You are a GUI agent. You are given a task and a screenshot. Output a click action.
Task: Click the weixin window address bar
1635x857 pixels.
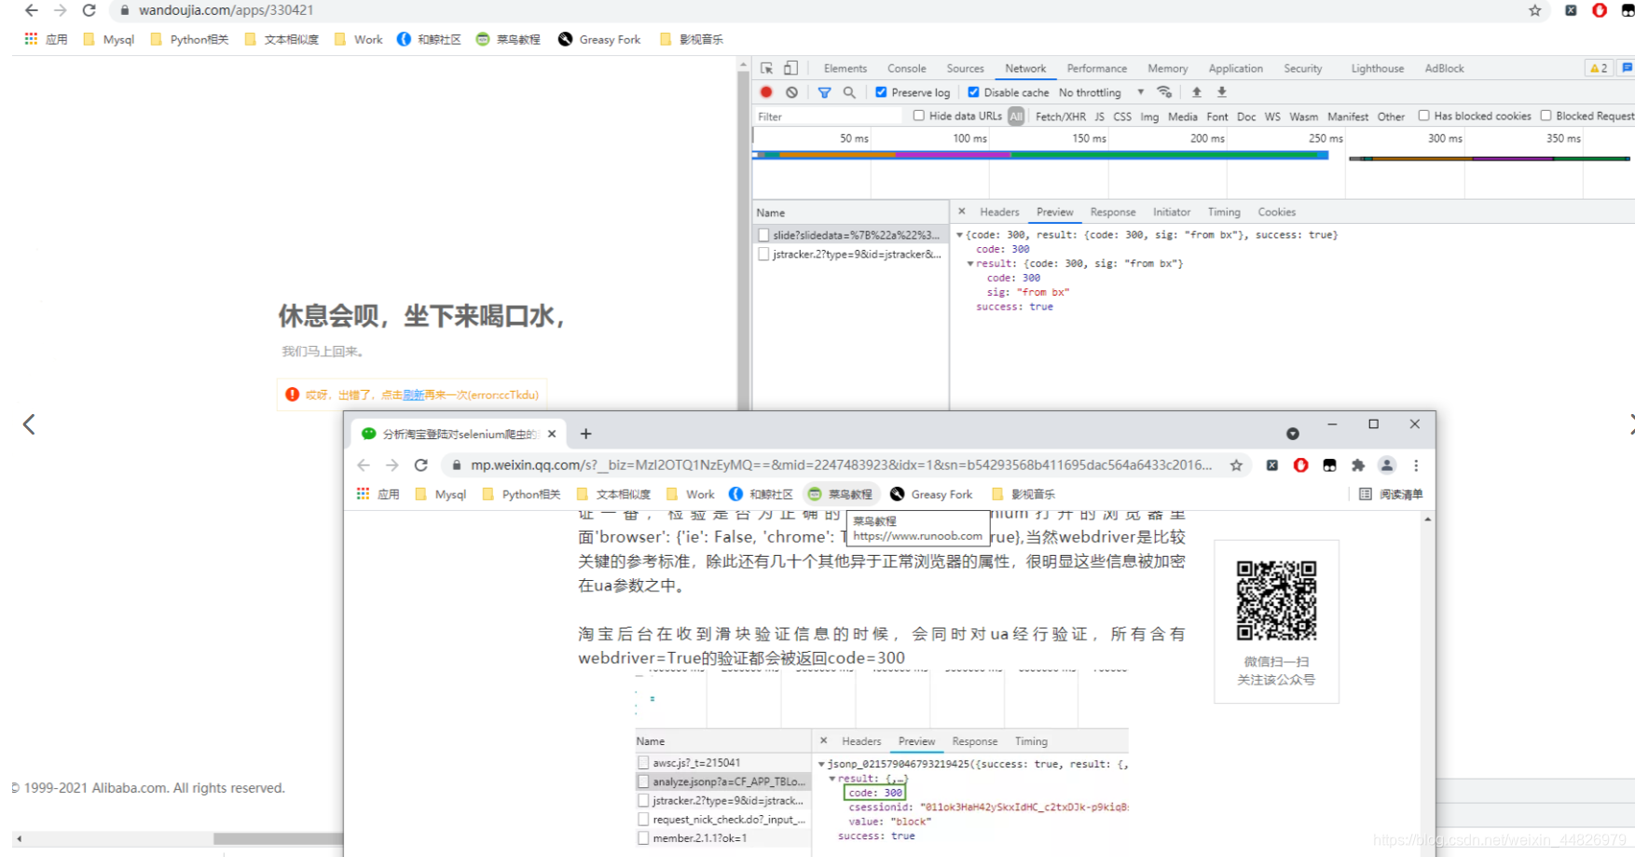pos(848,465)
